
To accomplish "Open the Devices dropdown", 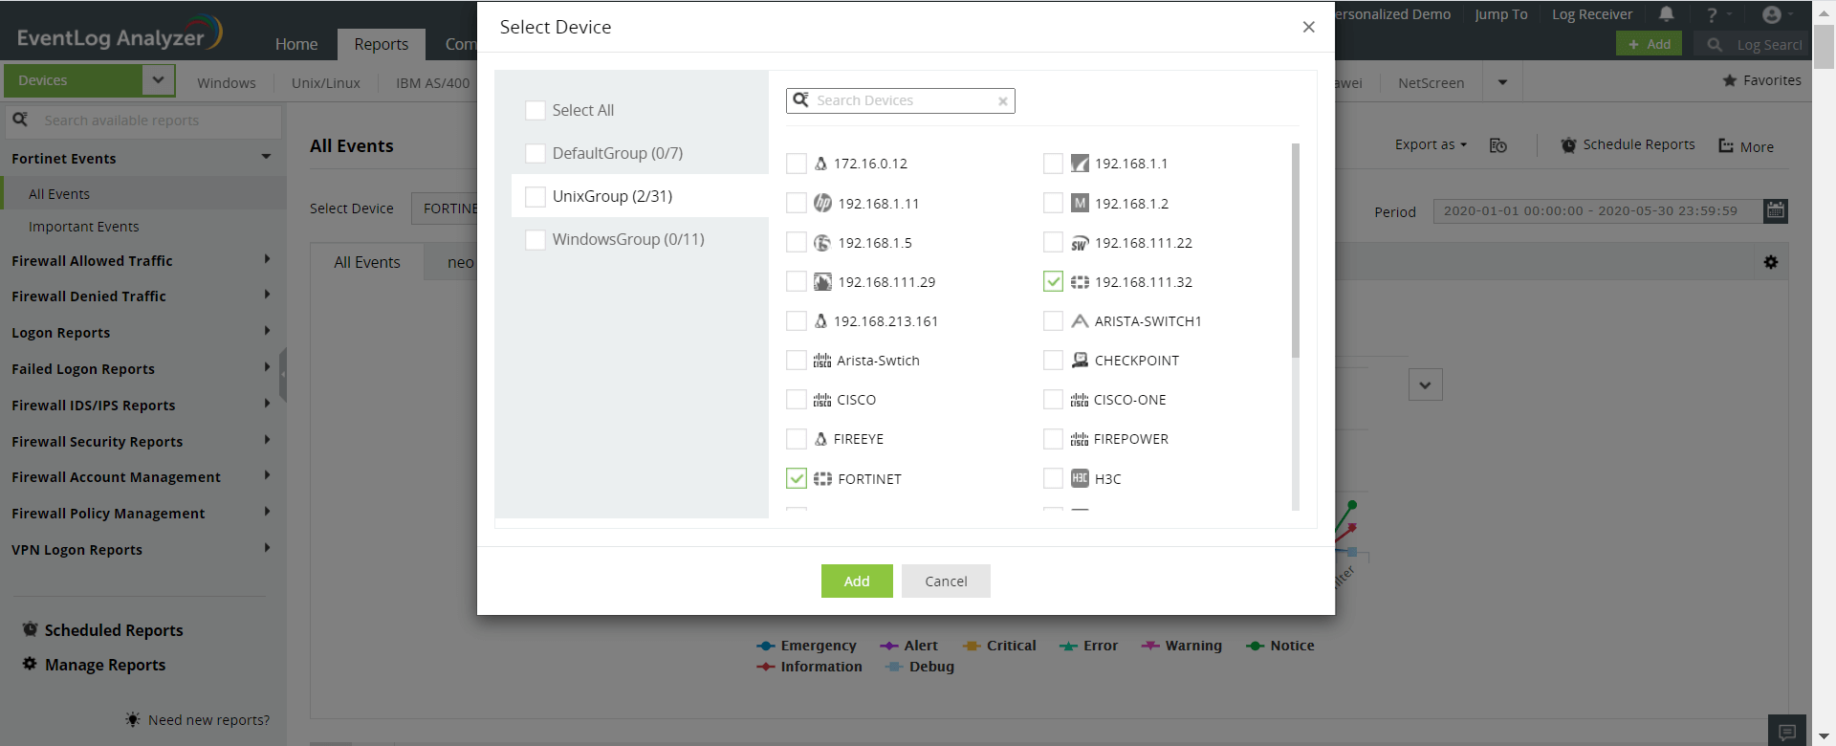I will 159,80.
